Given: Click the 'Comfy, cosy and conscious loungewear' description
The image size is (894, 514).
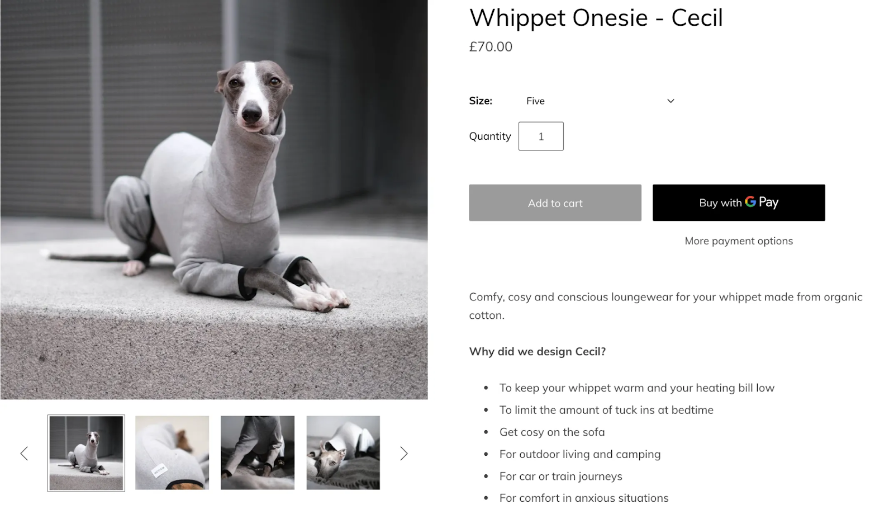Looking at the screenshot, I should coord(666,306).
